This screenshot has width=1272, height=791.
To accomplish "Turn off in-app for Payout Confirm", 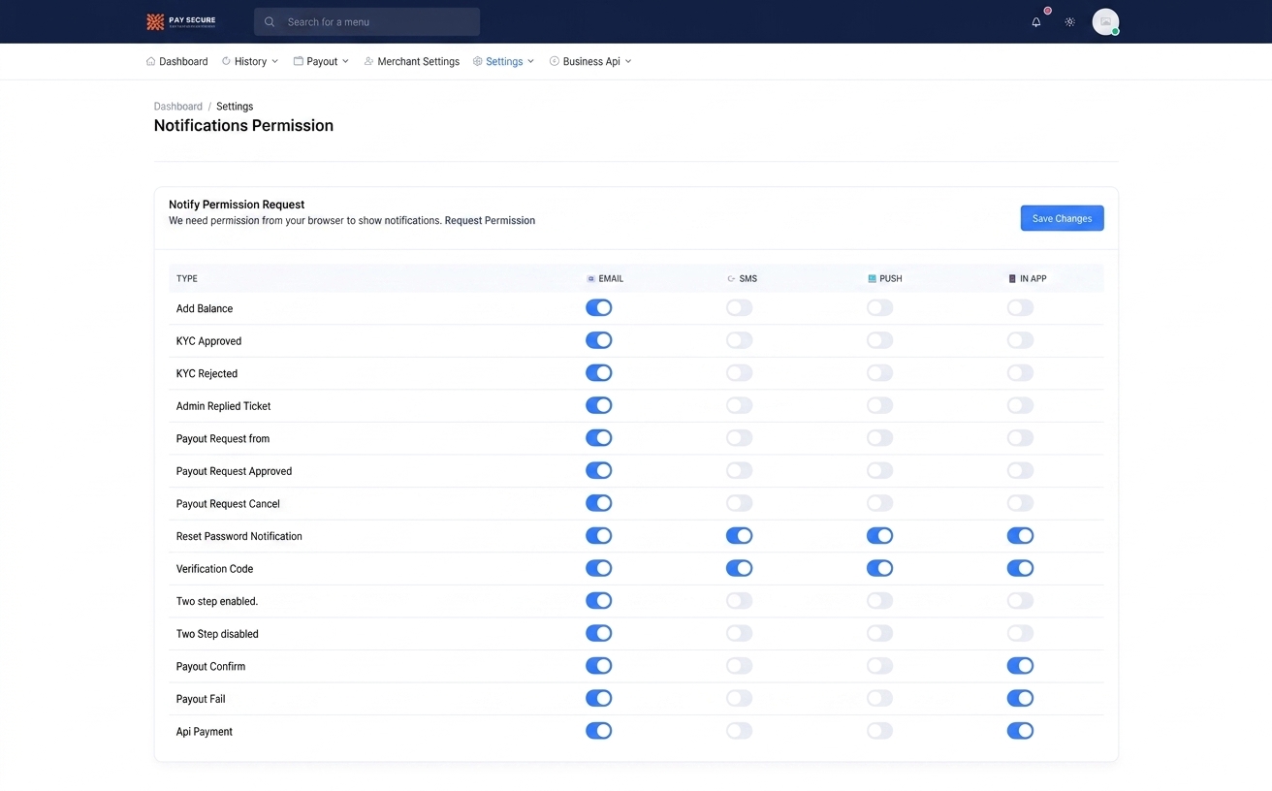I will click(1020, 666).
